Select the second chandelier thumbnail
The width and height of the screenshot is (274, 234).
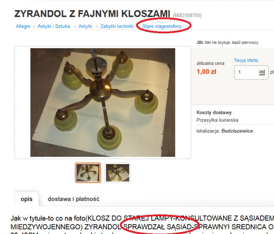tap(117, 173)
